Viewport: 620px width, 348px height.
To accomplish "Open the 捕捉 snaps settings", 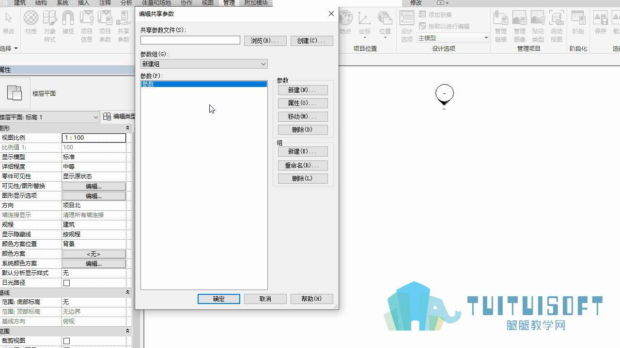I will point(68,23).
